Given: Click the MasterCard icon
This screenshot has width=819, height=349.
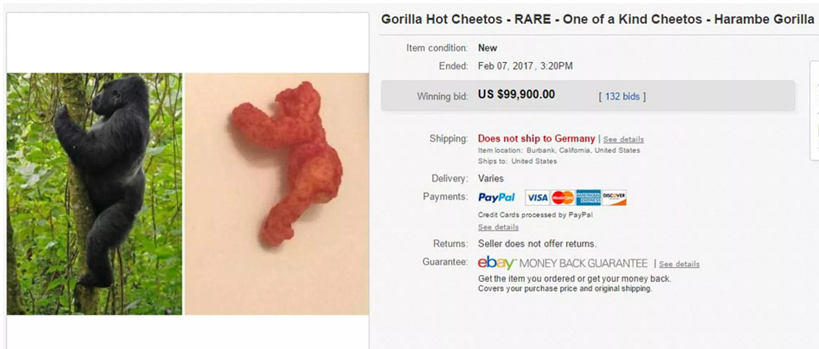Looking at the screenshot, I should coord(562,197).
